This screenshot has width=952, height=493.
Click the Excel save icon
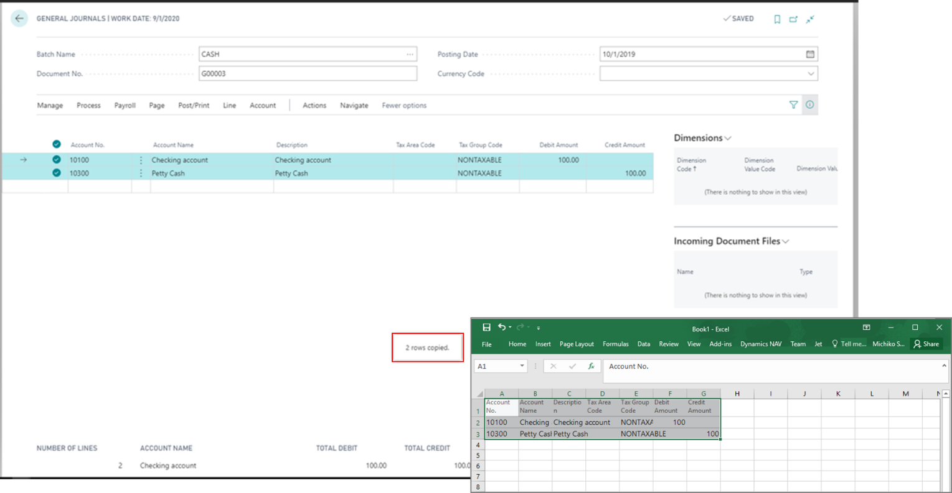[x=486, y=328]
